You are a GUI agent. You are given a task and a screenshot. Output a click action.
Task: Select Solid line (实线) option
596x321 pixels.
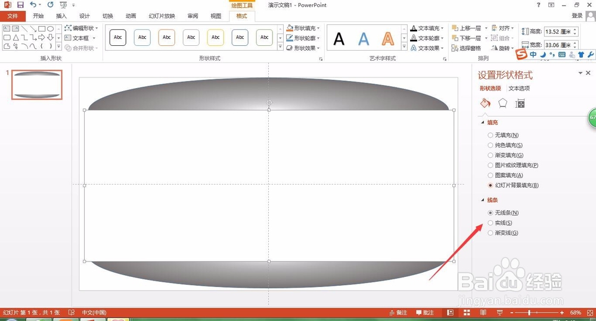click(500, 223)
